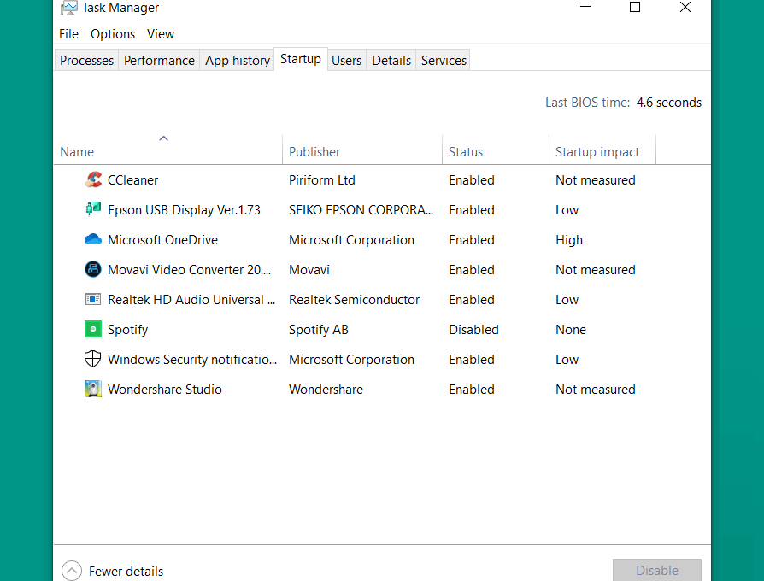Screen dimensions: 764x581
Task: Click Not measured impact for CCleaner
Action: (595, 180)
